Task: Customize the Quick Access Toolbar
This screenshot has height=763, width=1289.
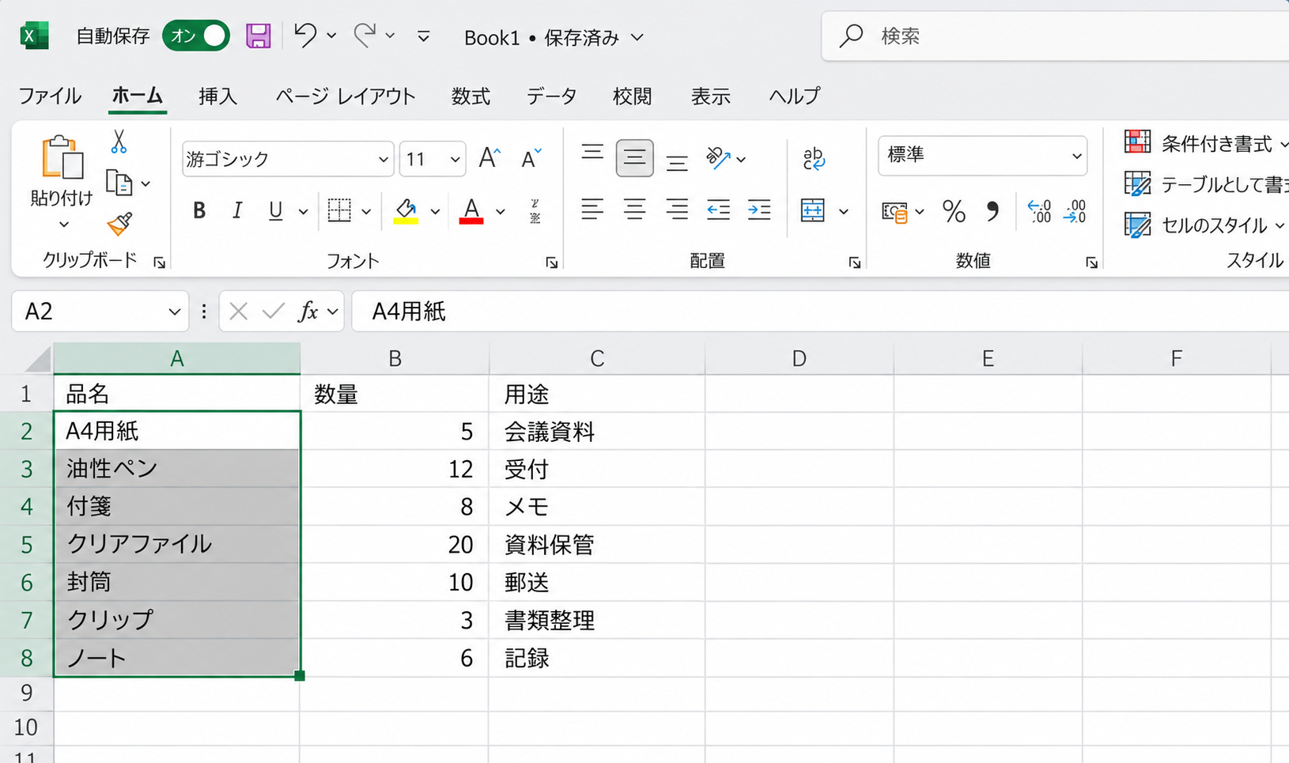Action: 424,36
